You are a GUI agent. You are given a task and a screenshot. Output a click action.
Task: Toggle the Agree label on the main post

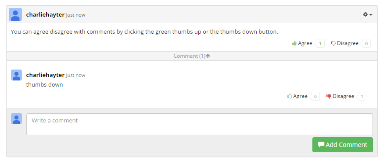305,43
